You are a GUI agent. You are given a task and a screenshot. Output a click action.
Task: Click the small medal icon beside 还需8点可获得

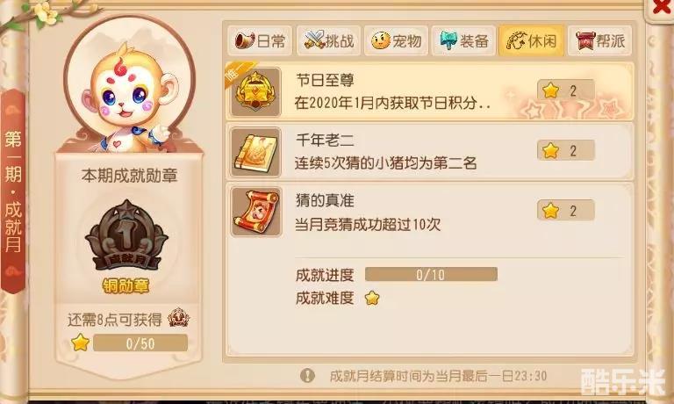[x=178, y=318]
